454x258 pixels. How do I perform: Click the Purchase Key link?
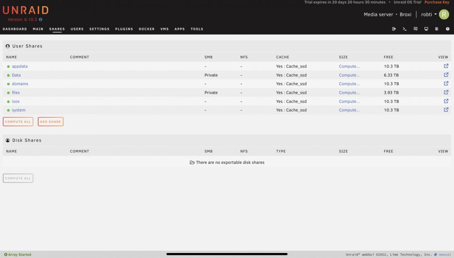coord(437,2)
